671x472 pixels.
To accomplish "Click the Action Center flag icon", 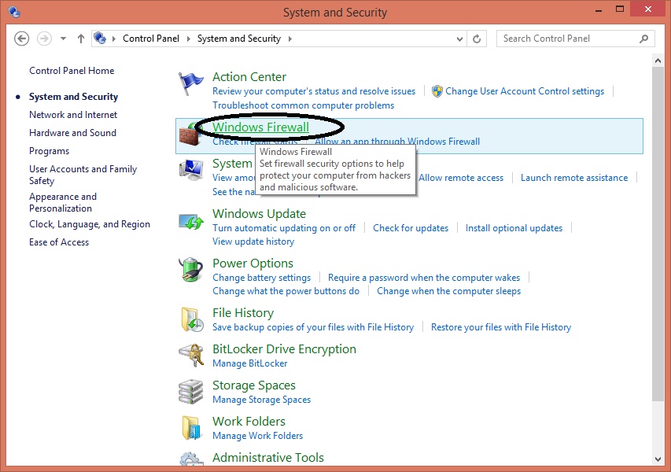I will pyautogui.click(x=190, y=83).
